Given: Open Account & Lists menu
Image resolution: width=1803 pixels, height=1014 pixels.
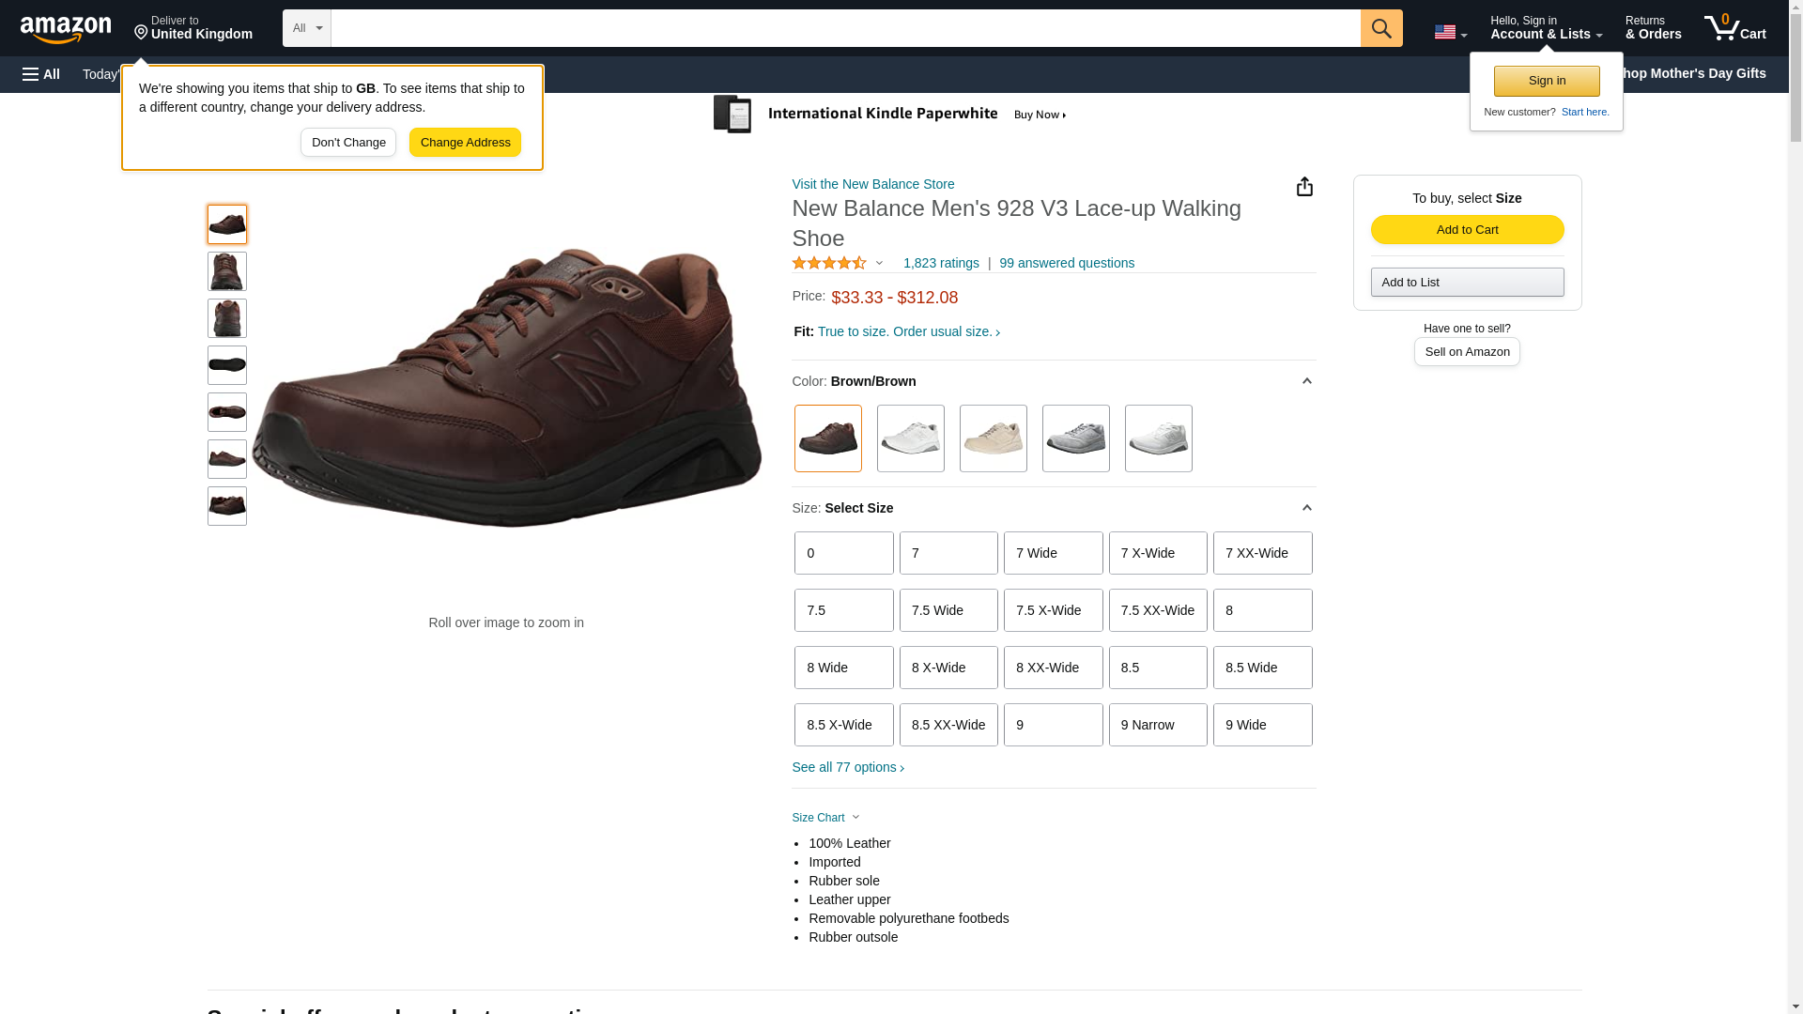Looking at the screenshot, I should (x=1545, y=28).
